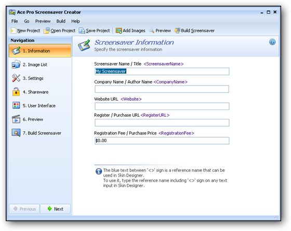Viewport: 291px width, 231px height.
Task: Click the window resize grip in the status bar
Action: point(276,217)
